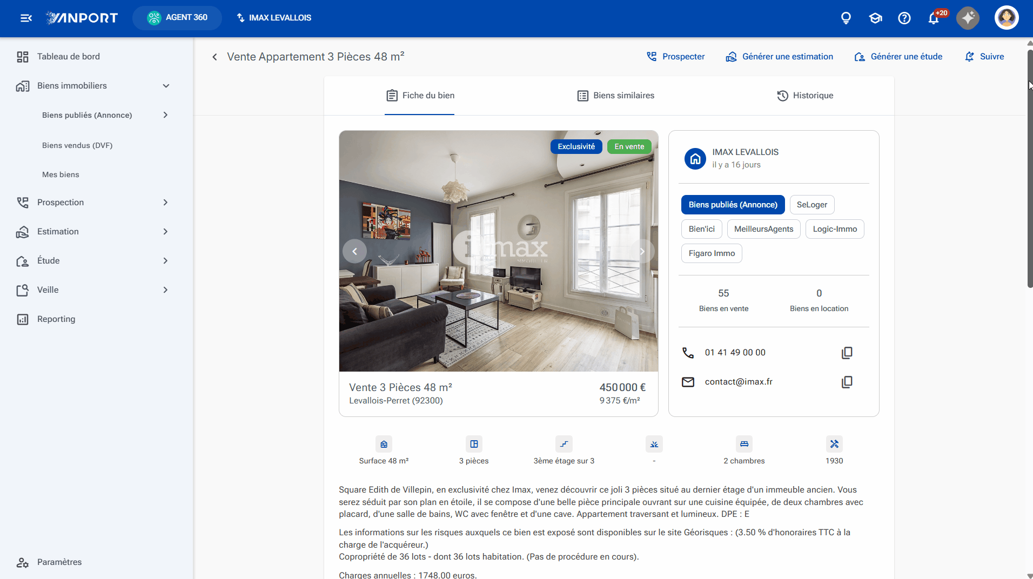The image size is (1033, 579).
Task: Select the Logic-Immo source chip
Action: point(835,229)
